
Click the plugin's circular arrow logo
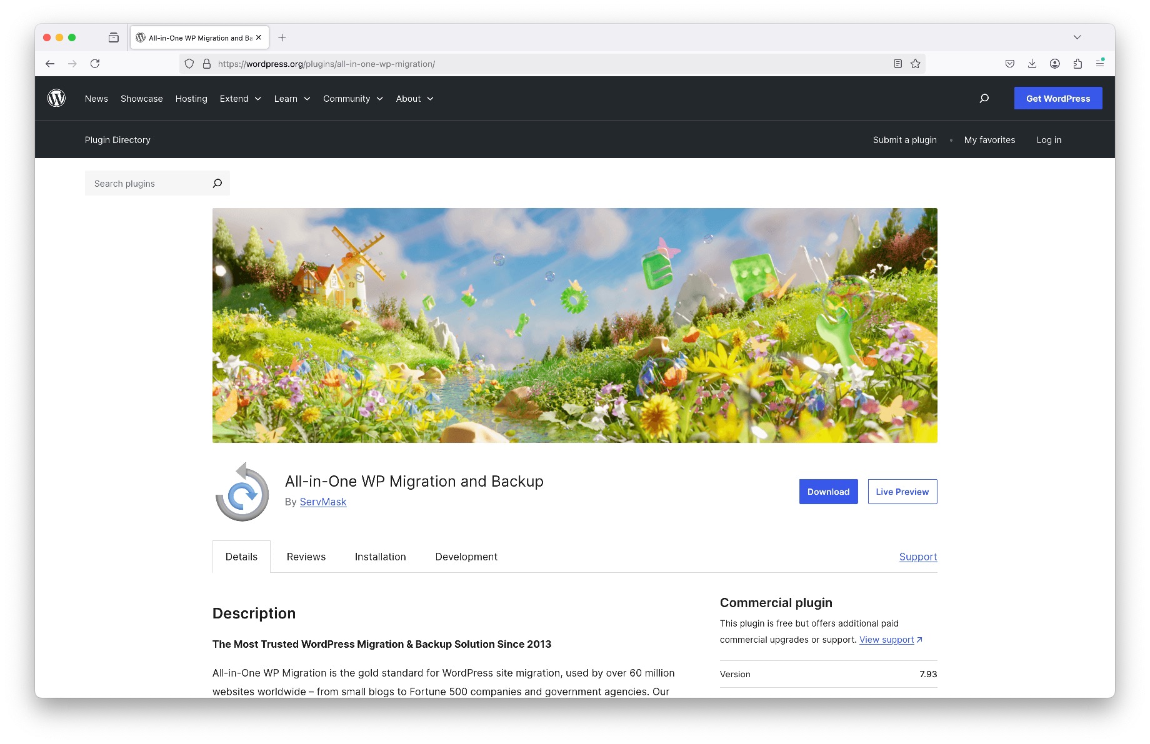(x=242, y=492)
